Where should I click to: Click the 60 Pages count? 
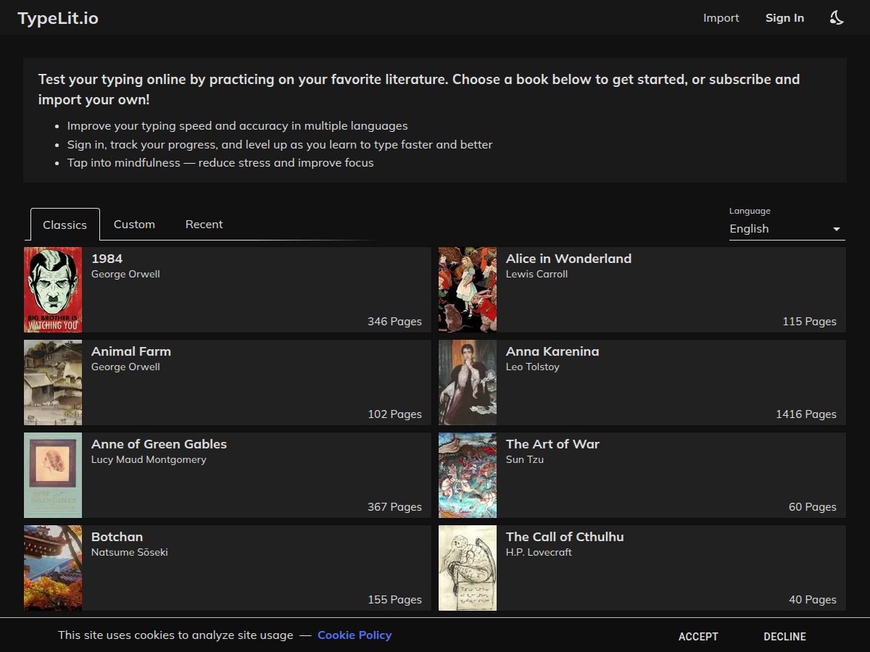click(x=813, y=507)
